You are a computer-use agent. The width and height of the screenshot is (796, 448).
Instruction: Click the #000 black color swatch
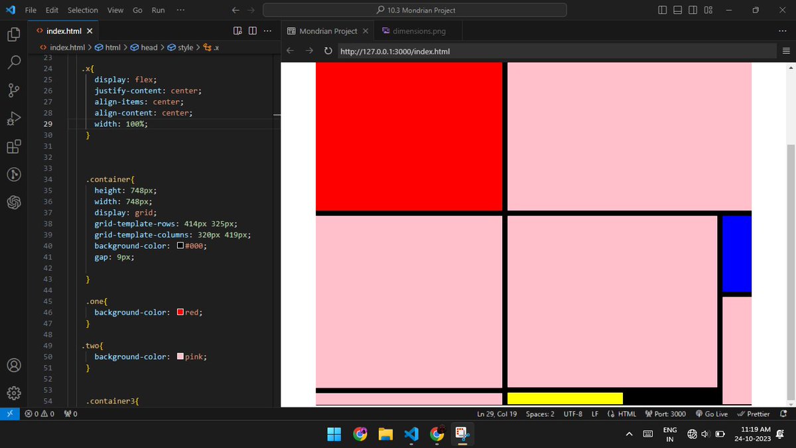coord(180,246)
